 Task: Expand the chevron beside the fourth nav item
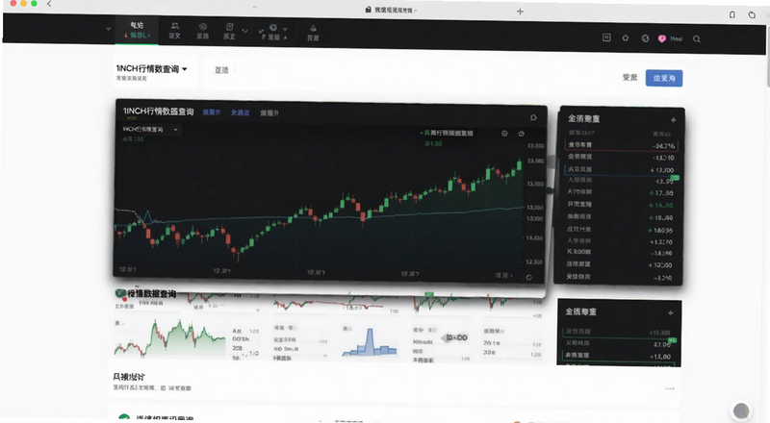[x=245, y=31]
